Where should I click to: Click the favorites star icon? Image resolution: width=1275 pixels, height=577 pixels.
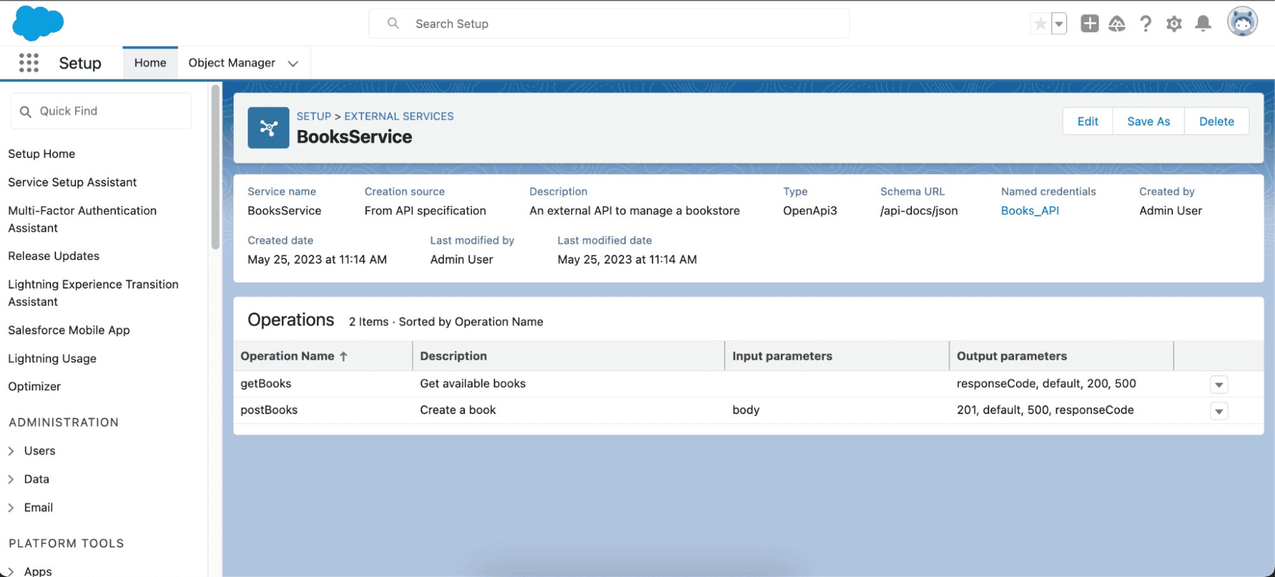(1040, 24)
